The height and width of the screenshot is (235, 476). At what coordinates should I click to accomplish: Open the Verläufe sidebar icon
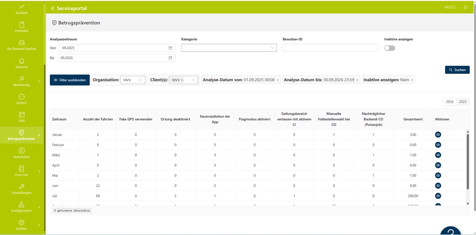click(21, 7)
